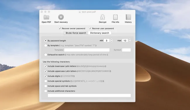Open a PDF file with the folder icon

coord(46,17)
